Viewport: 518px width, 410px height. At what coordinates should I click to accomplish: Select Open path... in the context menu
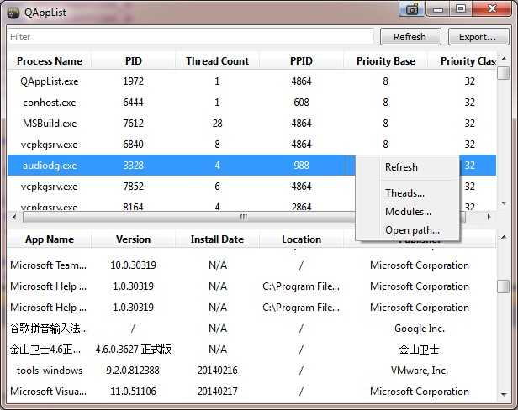coord(412,229)
